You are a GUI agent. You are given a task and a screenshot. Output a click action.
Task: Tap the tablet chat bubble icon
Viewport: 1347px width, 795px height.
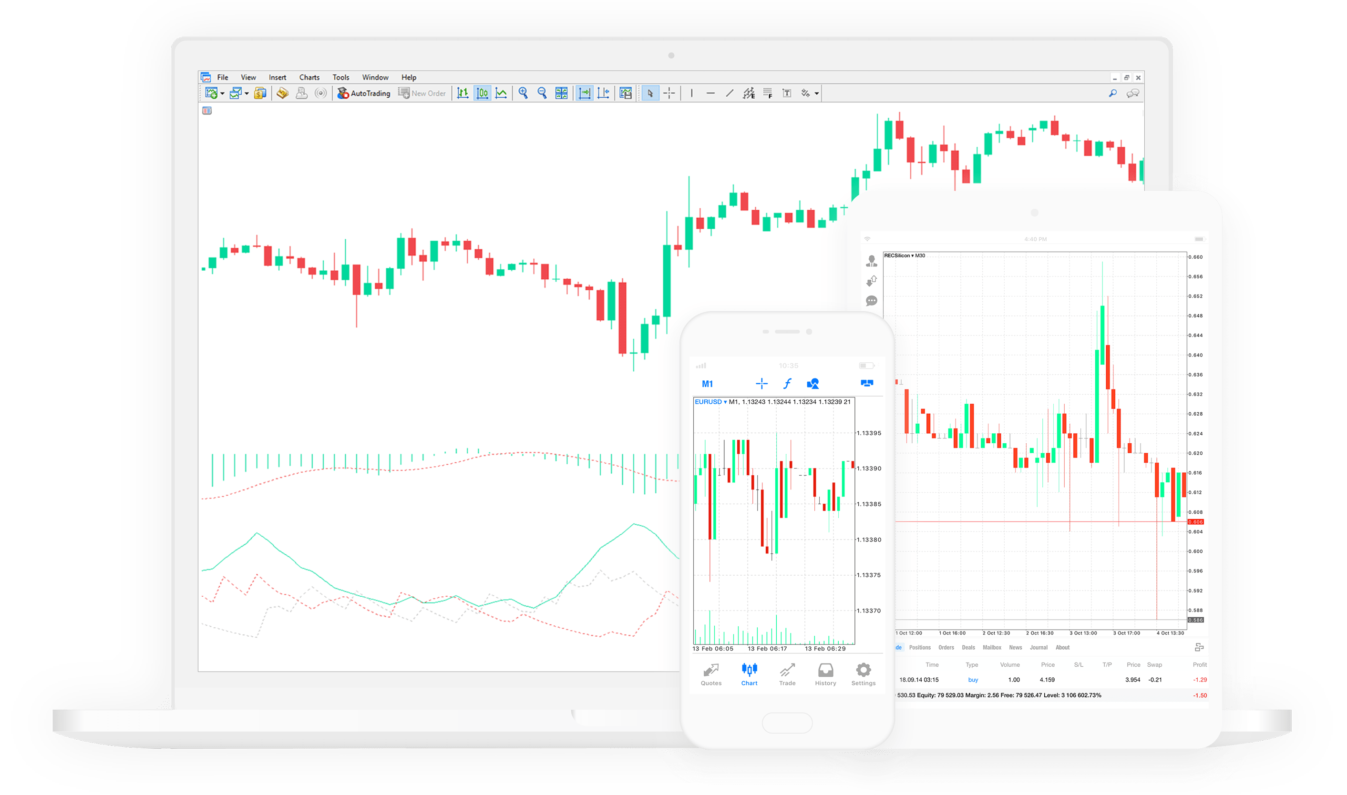point(872,301)
